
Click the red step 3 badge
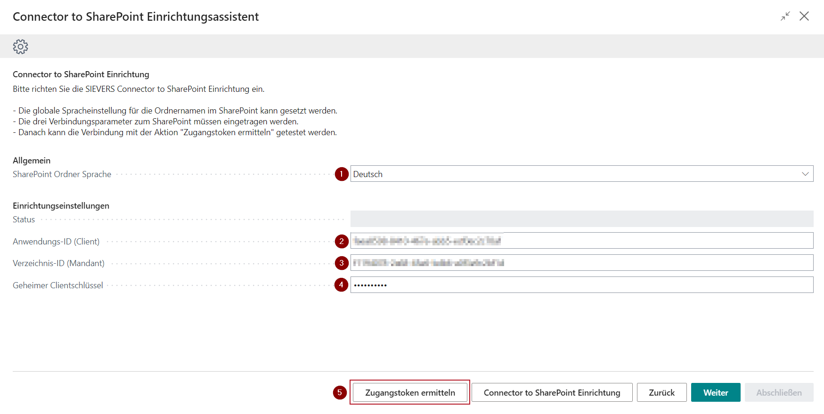pos(342,263)
